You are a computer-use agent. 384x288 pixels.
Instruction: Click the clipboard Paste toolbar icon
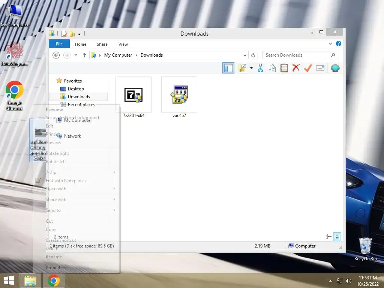pyautogui.click(x=284, y=68)
